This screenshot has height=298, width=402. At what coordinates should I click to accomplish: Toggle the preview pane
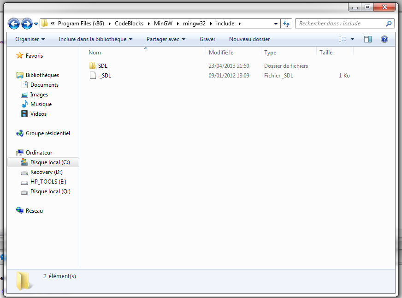pos(368,39)
